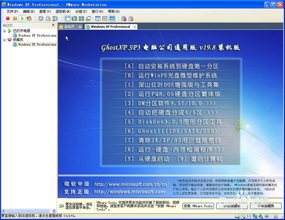Click the http://www.microsoft.com/zh/cn/ link
Screen dimensions: 285x220
coord(132,184)
